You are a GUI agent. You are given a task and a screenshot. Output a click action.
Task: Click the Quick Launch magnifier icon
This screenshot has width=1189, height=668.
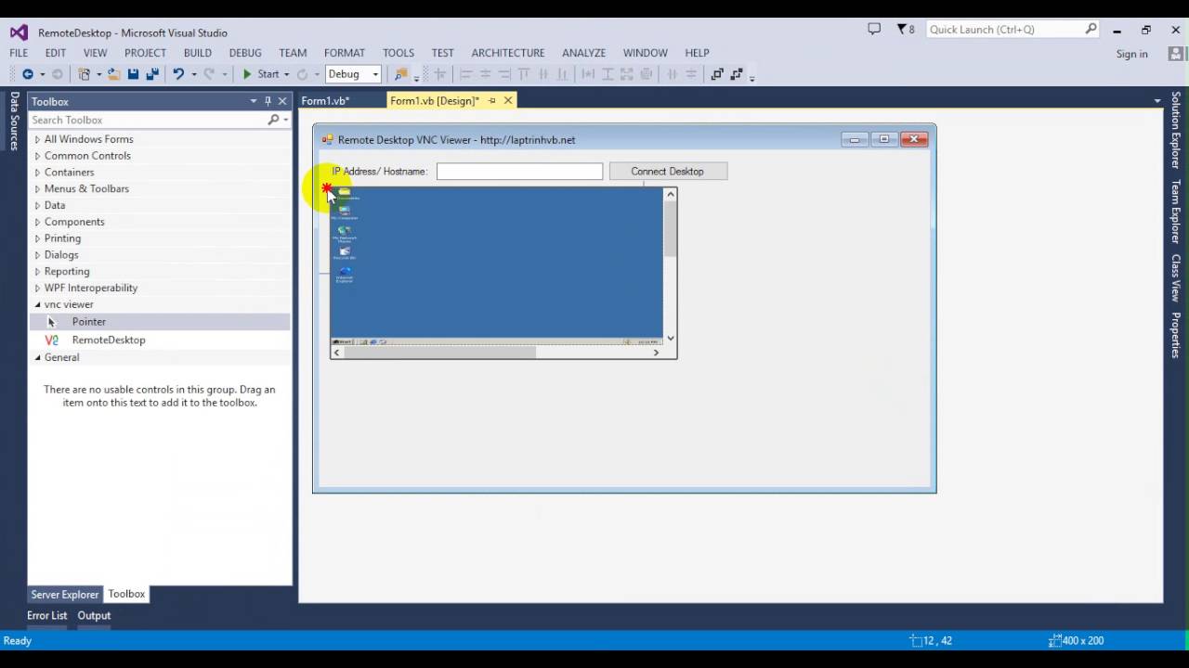1091,29
